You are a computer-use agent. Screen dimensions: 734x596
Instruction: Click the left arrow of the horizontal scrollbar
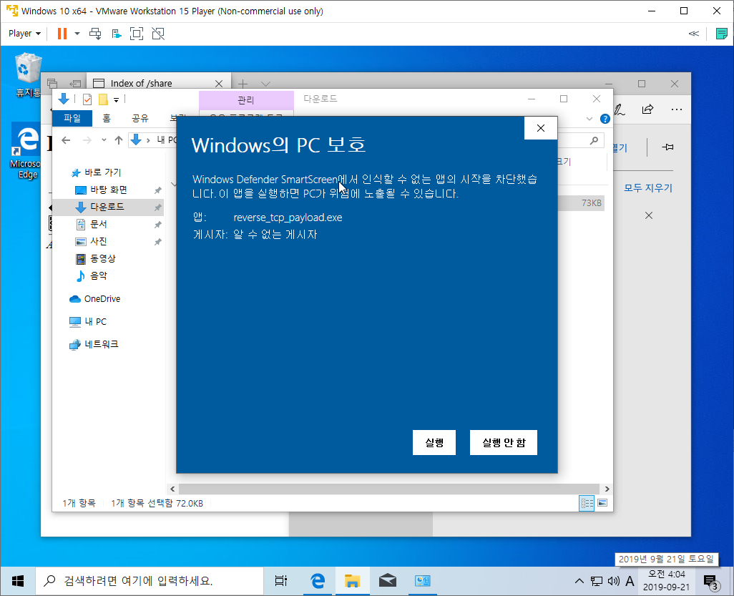pos(172,489)
